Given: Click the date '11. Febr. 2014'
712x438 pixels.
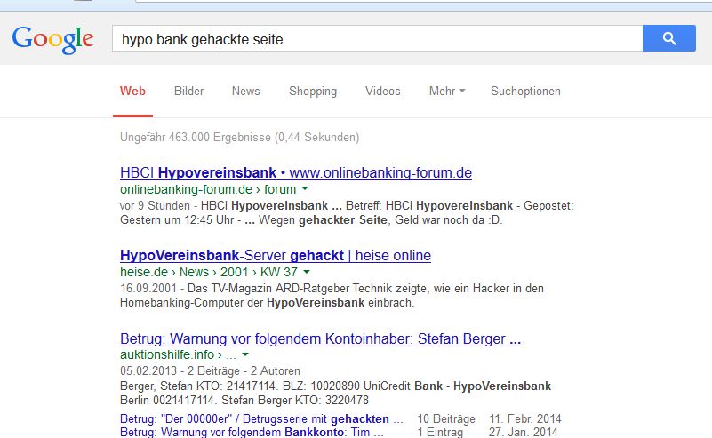Looking at the screenshot, I should [525, 418].
